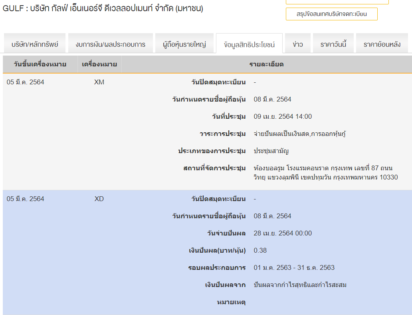Click the สถานที่จัดการประชุม label
The image size is (412, 315).
(x=214, y=168)
